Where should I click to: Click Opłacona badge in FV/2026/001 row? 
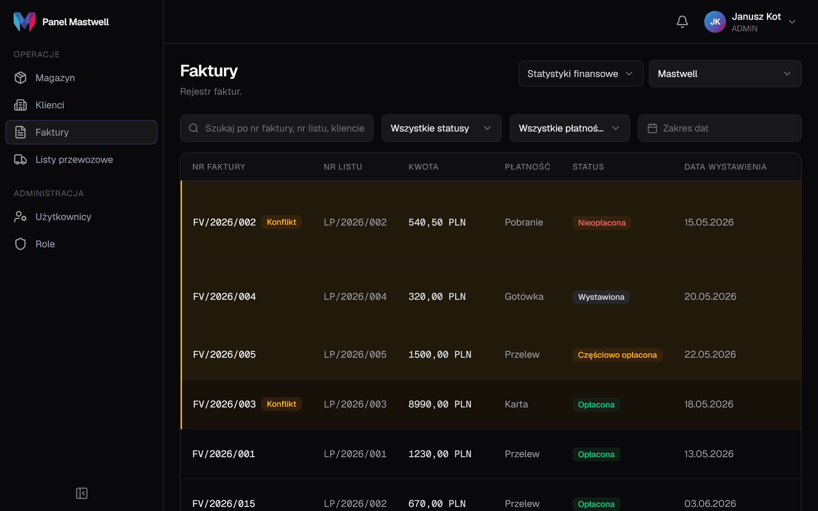pyautogui.click(x=596, y=454)
